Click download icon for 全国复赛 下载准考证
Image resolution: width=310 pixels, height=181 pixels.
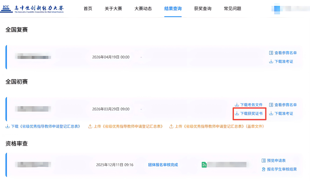[271, 62]
